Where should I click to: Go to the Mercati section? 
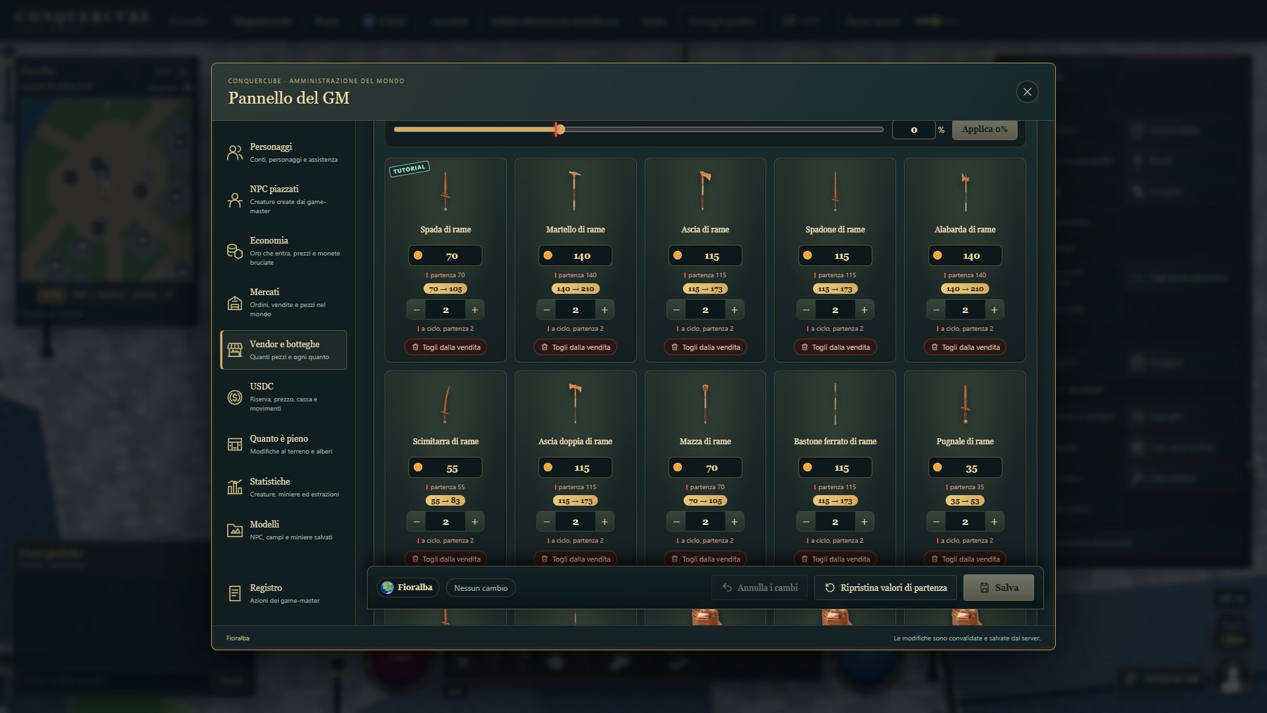pyautogui.click(x=283, y=302)
